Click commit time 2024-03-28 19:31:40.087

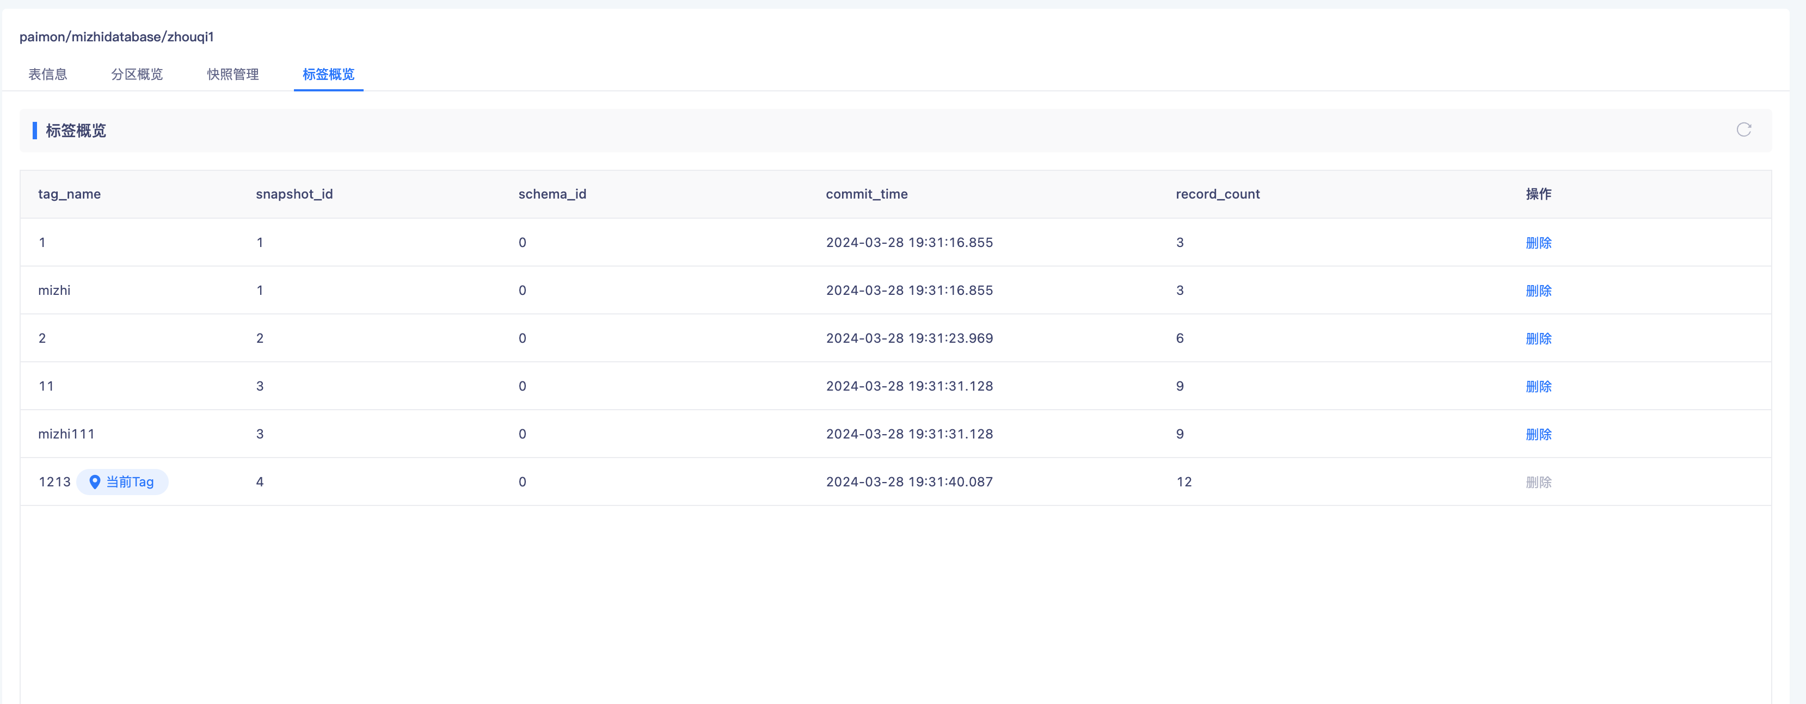[x=910, y=482]
